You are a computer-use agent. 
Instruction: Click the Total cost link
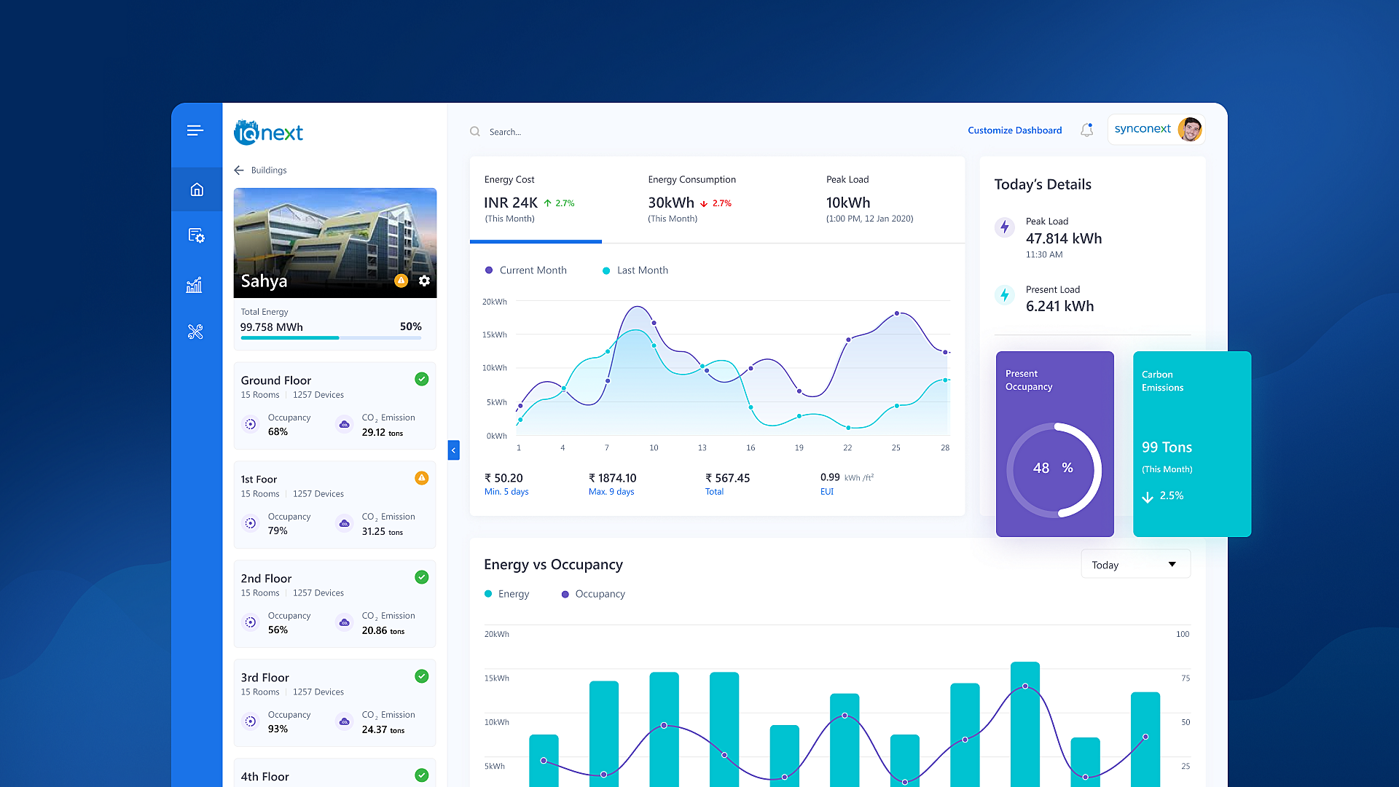pyautogui.click(x=714, y=492)
